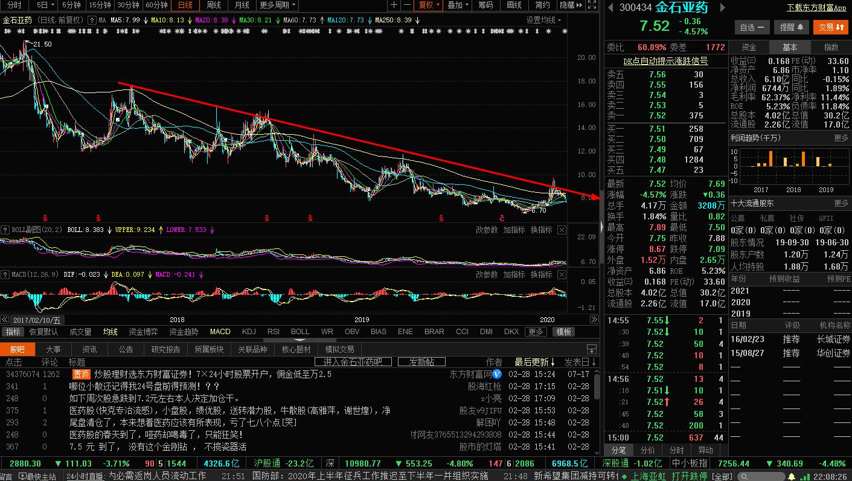
Task: Open the 自选一 watchlist dropdown
Action: 753,27
